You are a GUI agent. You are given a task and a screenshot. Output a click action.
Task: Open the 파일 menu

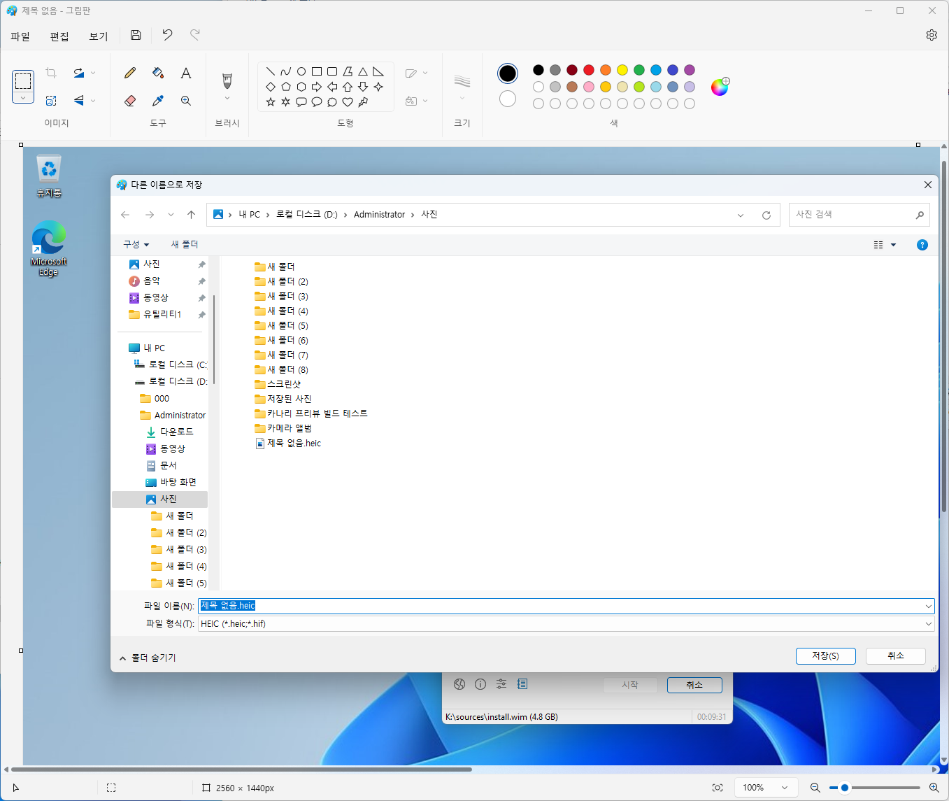(20, 36)
